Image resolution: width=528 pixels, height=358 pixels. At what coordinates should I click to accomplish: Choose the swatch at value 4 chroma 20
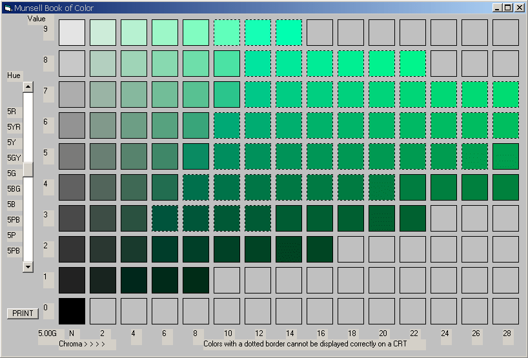[381, 188]
